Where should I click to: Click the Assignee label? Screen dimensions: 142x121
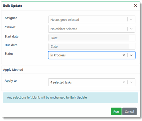click(11, 18)
